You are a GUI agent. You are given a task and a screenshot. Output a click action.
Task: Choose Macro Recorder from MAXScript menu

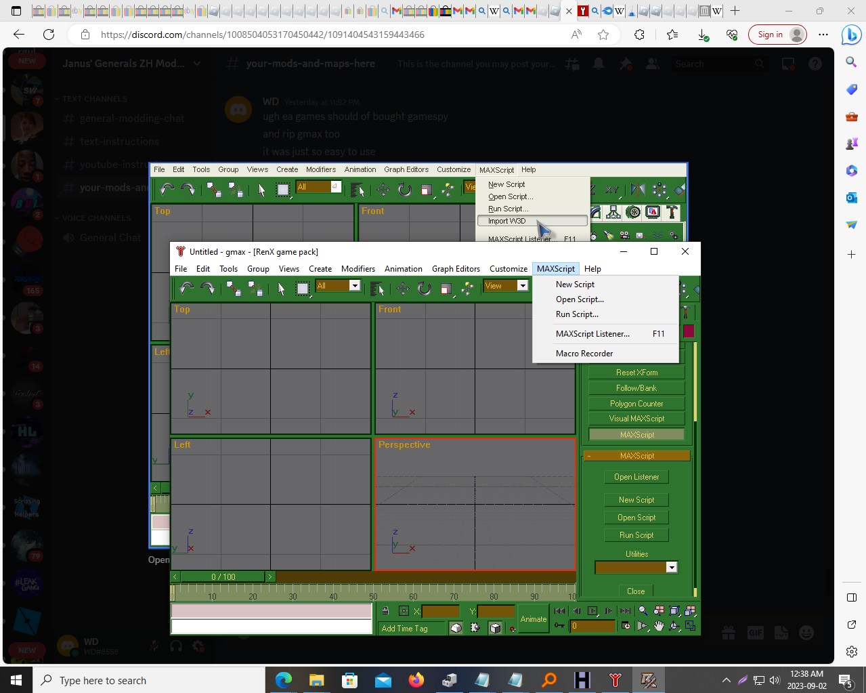coord(584,354)
